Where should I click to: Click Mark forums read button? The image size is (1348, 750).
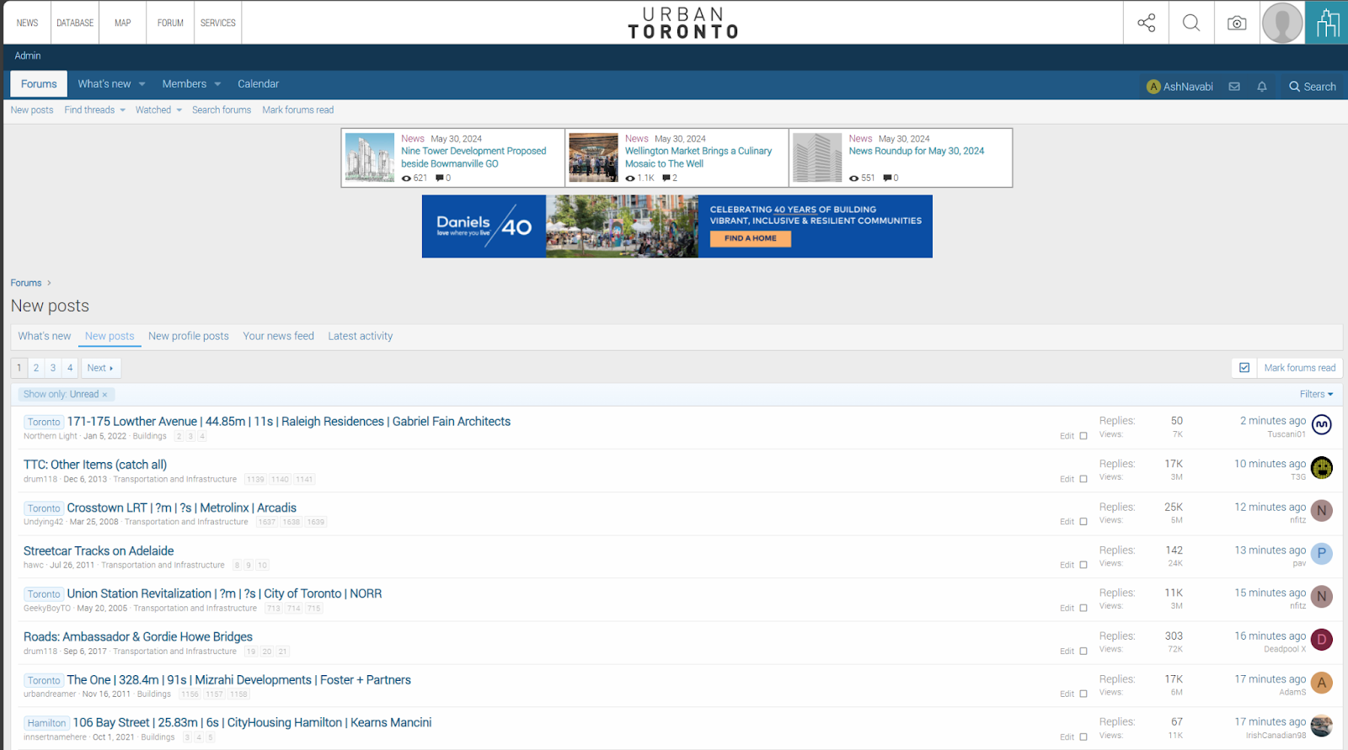(1299, 368)
